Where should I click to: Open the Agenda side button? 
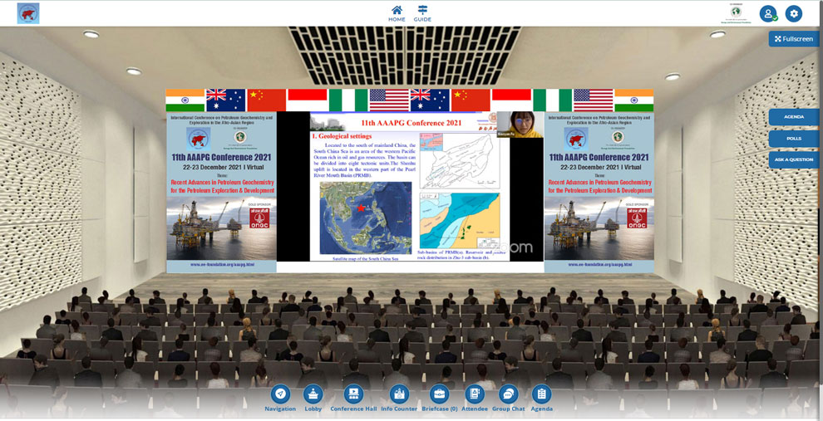pos(794,117)
